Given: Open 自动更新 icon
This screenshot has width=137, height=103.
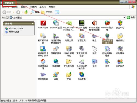Looking at the screenshot, I should tap(82, 74).
